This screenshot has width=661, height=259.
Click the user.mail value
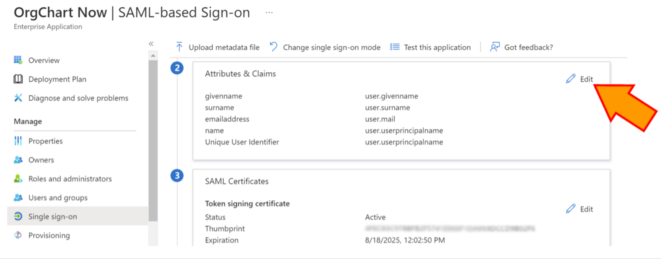click(380, 119)
